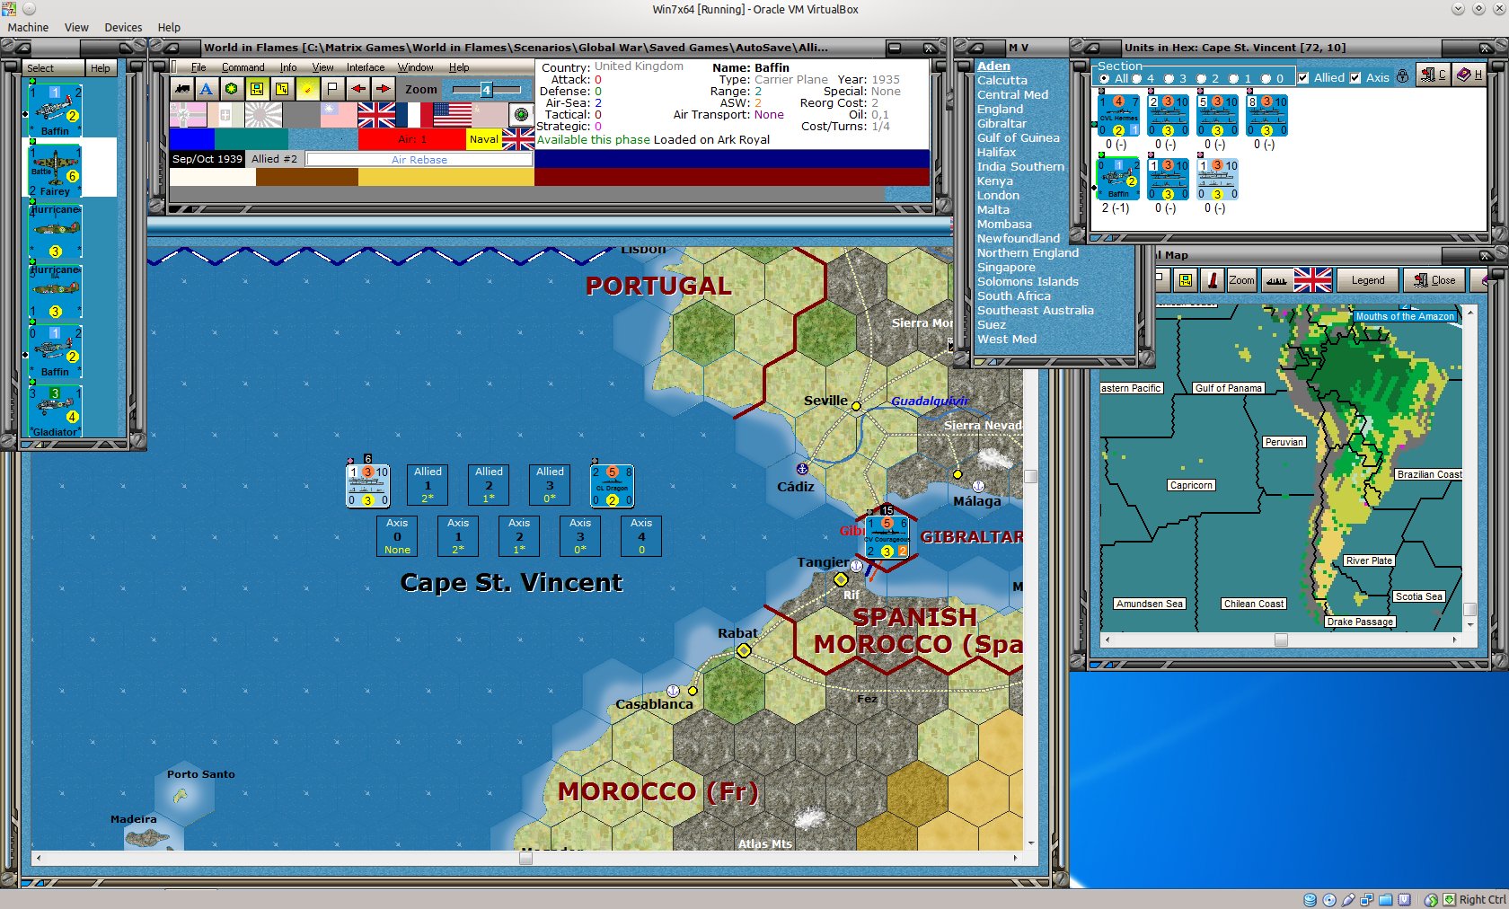The width and height of the screenshot is (1509, 909).
Task: Select Gibraltar in the port list
Action: (1002, 124)
